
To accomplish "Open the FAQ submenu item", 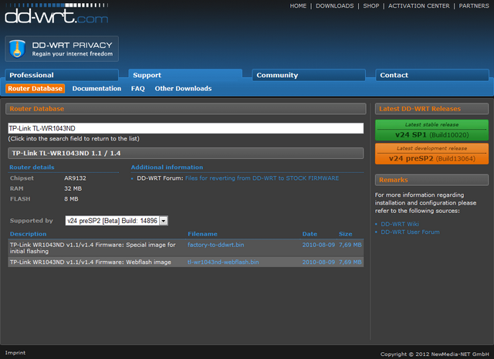I will point(138,89).
